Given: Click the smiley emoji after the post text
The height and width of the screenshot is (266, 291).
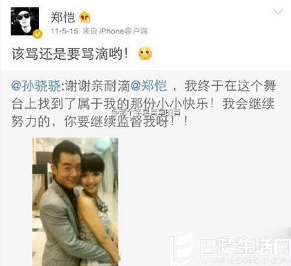Looking at the screenshot, I should (145, 53).
